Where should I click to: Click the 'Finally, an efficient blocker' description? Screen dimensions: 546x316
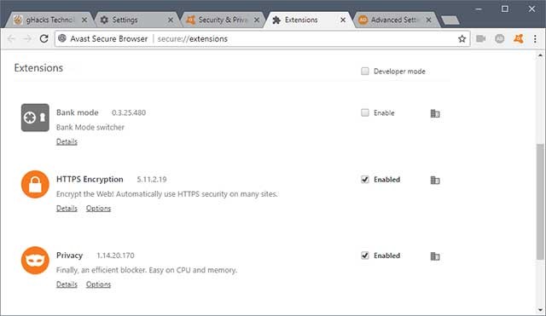point(147,270)
